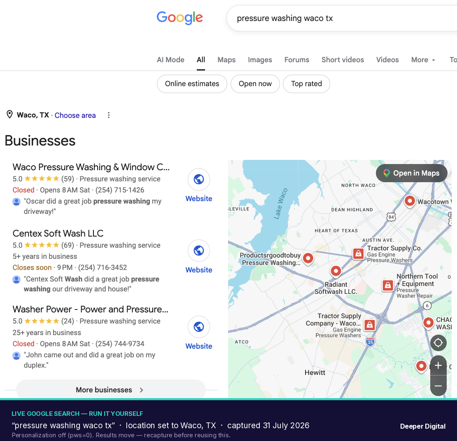Viewport: 457px width, 441px height.
Task: Click the (59) review count
Action: [x=68, y=178]
